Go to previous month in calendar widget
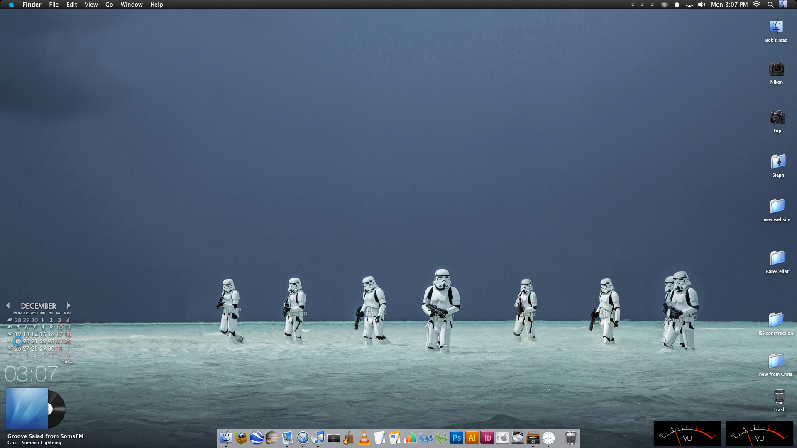797x448 pixels. point(8,306)
